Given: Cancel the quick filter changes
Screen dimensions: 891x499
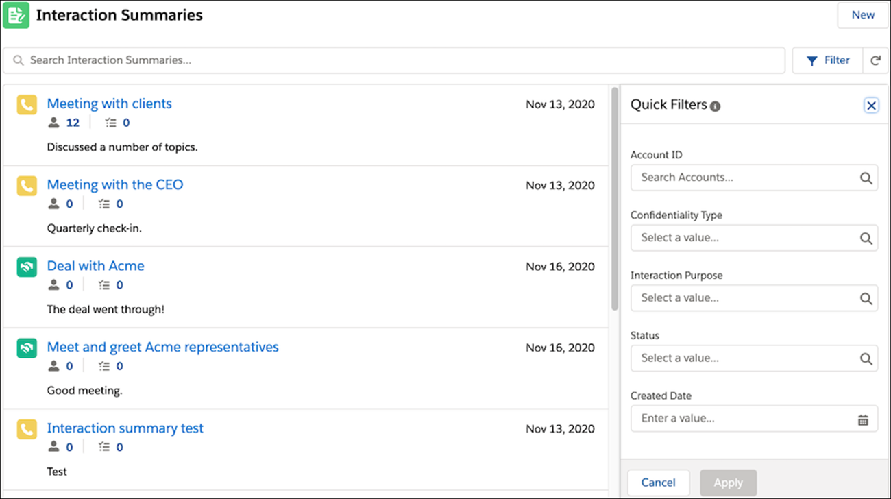Looking at the screenshot, I should 658,483.
